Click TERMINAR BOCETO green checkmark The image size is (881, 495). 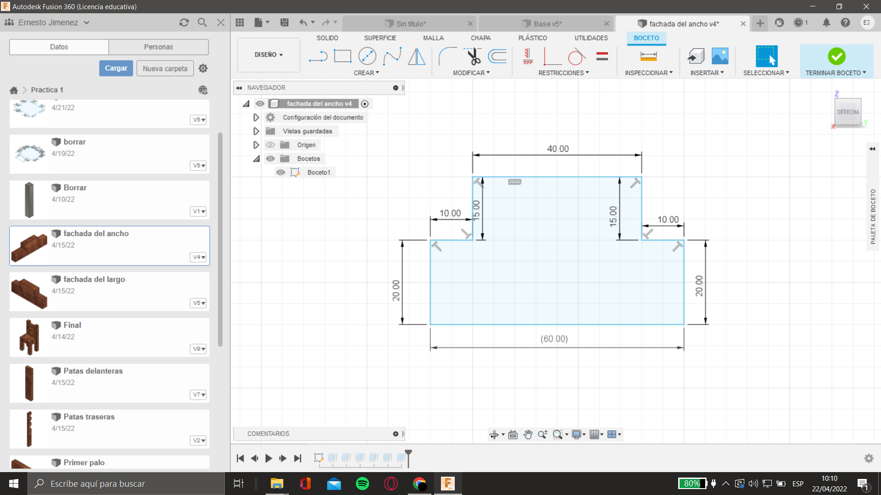point(836,56)
